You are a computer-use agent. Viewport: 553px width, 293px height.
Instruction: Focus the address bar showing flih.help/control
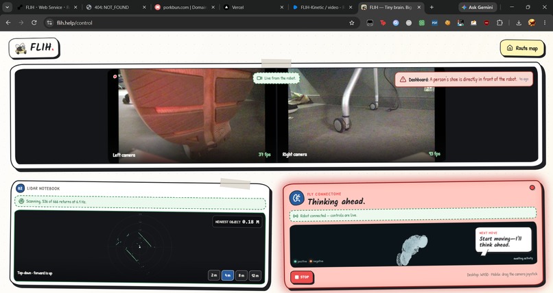201,23
